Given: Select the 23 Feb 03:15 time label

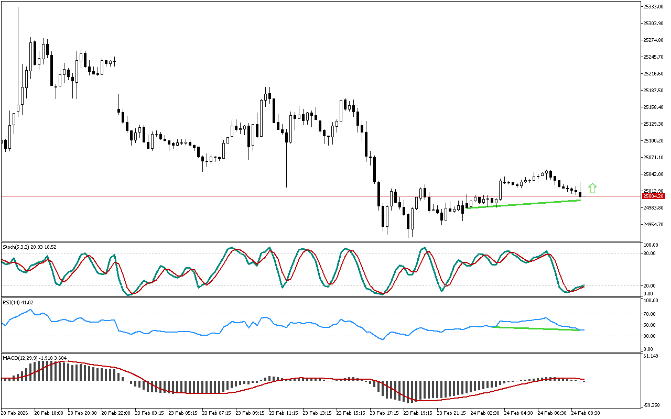Looking at the screenshot, I should pos(150,413).
